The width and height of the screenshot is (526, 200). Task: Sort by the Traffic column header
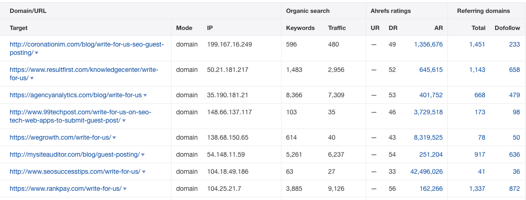pos(337,28)
